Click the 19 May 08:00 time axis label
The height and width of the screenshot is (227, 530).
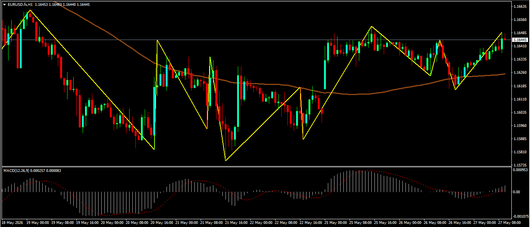(63, 223)
